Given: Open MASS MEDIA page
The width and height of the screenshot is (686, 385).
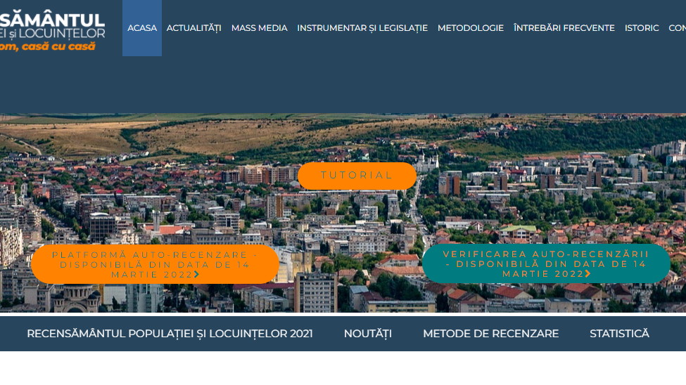Looking at the screenshot, I should click(260, 28).
